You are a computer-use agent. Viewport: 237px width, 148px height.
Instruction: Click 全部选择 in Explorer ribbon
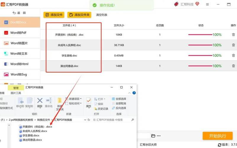click(119, 99)
